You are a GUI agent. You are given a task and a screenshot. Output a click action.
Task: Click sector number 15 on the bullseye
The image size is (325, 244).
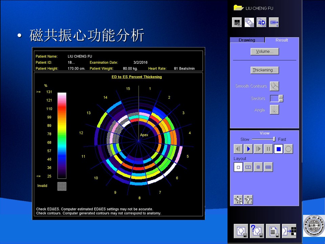coord(128,88)
